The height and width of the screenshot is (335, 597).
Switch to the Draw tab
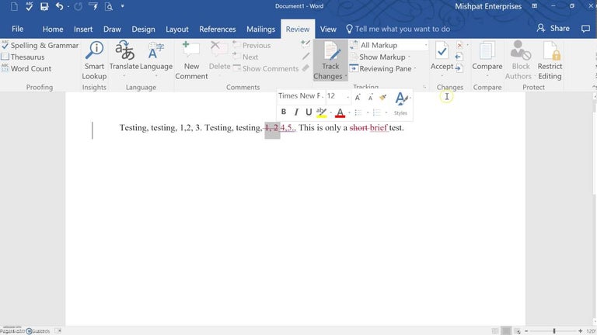112,29
